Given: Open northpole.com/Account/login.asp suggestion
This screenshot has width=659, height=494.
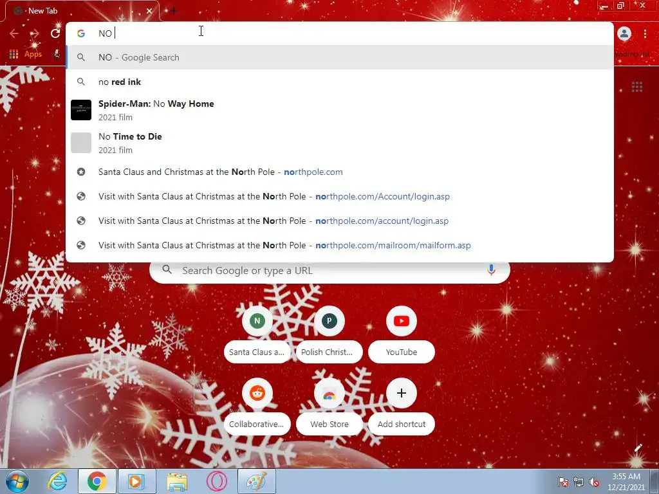Looking at the screenshot, I should 340,196.
